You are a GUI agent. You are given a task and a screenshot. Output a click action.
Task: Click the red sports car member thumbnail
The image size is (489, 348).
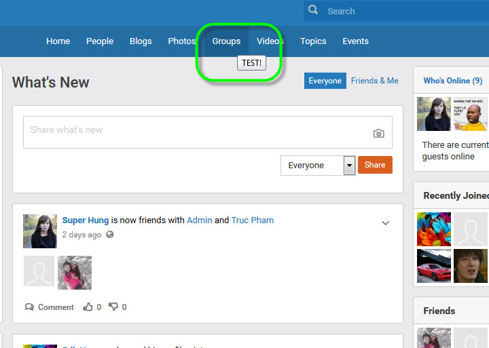tap(433, 266)
